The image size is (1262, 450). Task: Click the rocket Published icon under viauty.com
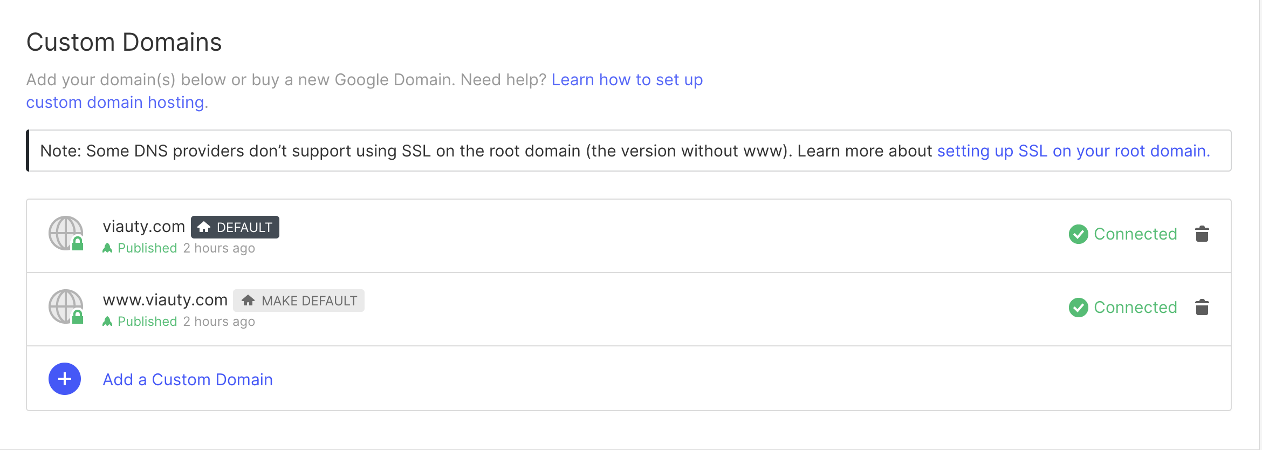pyautogui.click(x=108, y=248)
